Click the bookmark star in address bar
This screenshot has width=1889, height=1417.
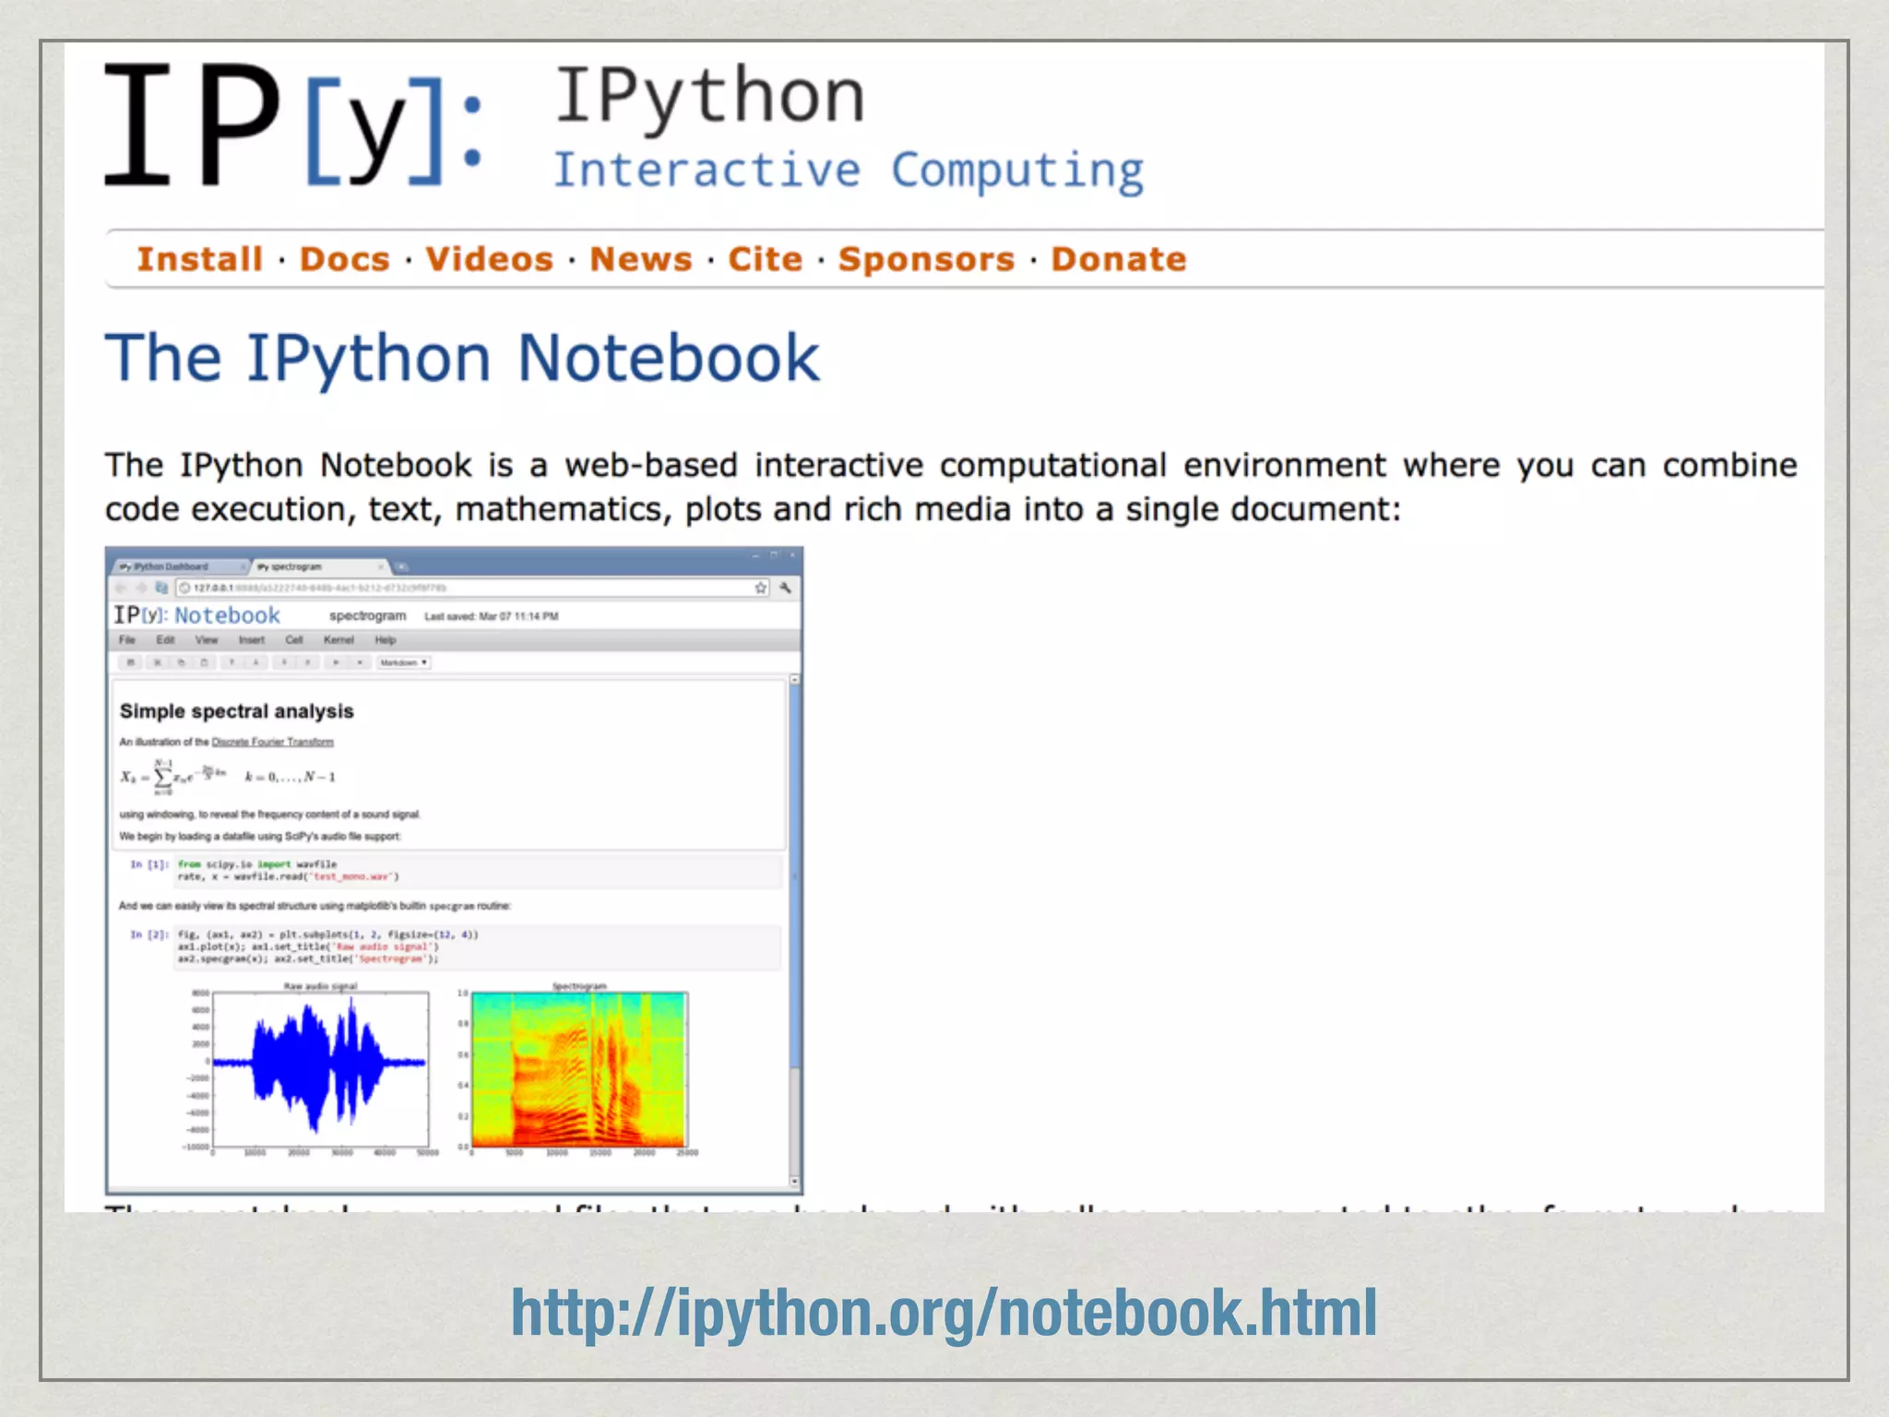tap(761, 588)
